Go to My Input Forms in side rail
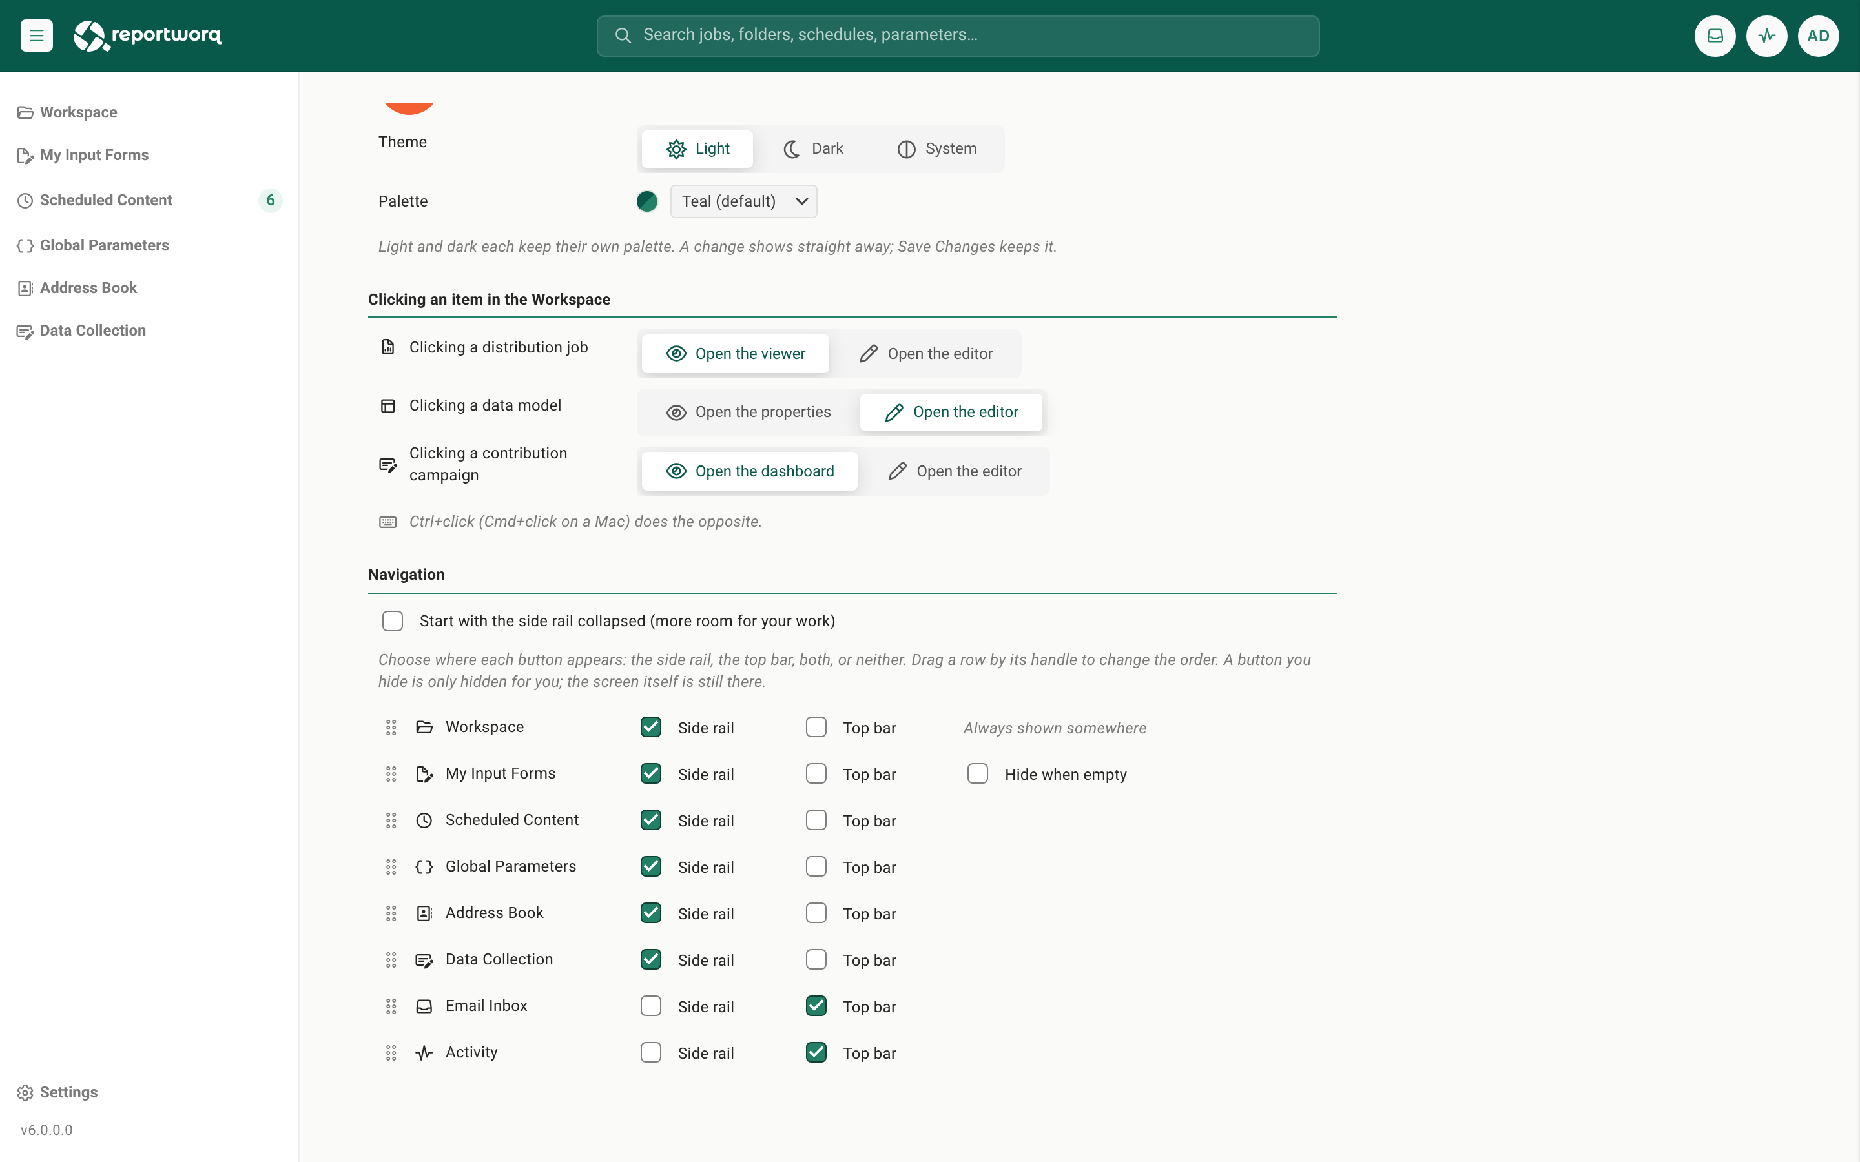The height and width of the screenshot is (1162, 1860). 149,155
